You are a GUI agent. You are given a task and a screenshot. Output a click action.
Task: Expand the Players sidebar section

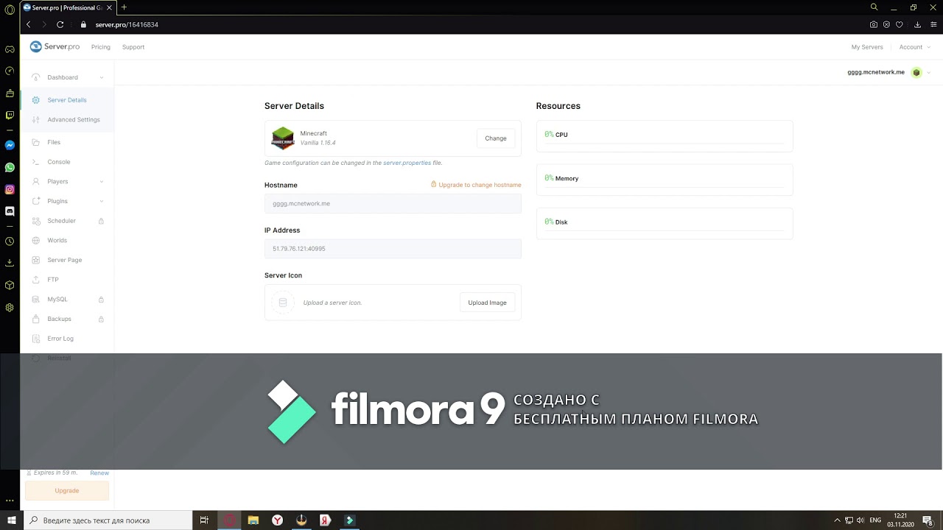(67, 181)
